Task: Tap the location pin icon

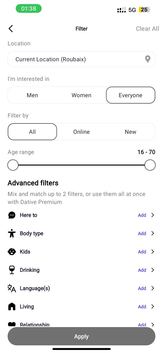Action: 148,59
